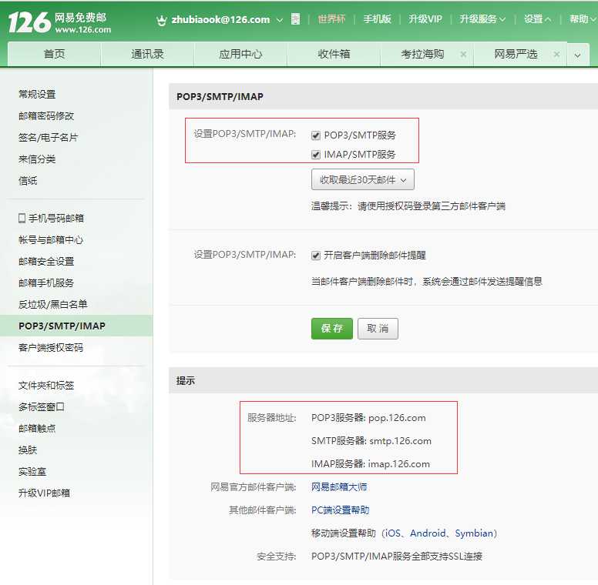Screen dimensions: 598x585
Task: Open 来信分类 in the sidebar
Action: click(37, 159)
